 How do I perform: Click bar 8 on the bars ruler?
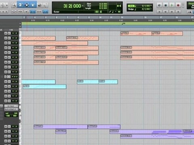tap(78, 17)
